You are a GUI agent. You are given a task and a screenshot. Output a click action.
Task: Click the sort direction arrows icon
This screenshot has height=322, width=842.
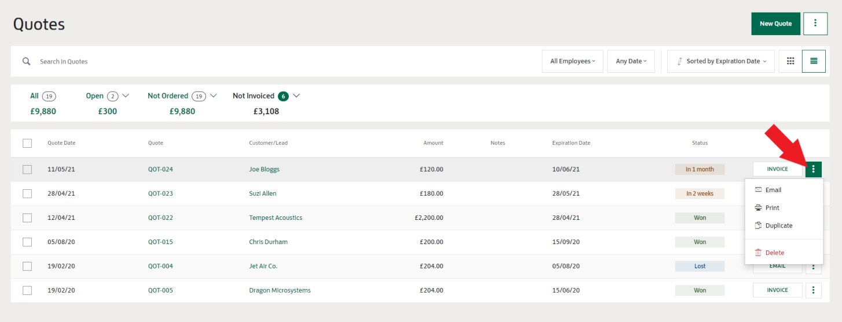coord(679,61)
